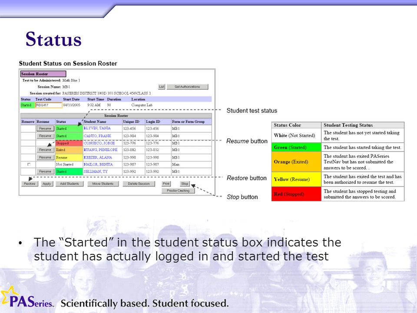Open student link NAILOR, BENITA
This screenshot has width=417, height=313.
coord(98,164)
